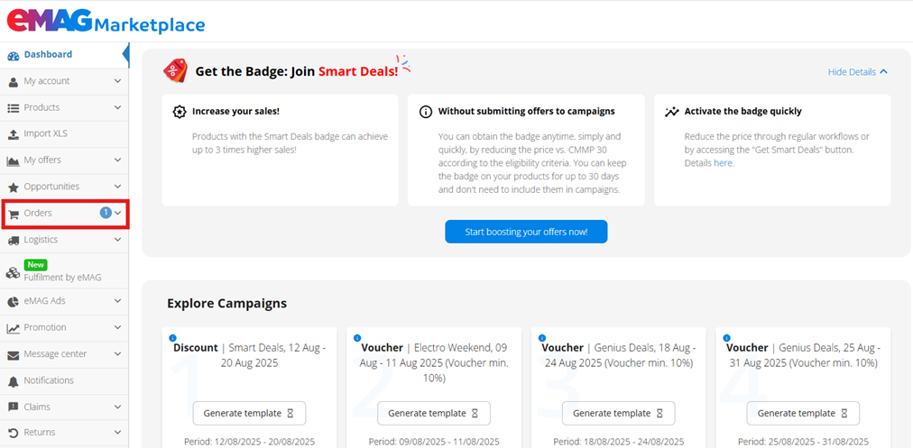Click the info dot on Electro Weekend card
Screen dimensions: 913x448
[x=357, y=337]
